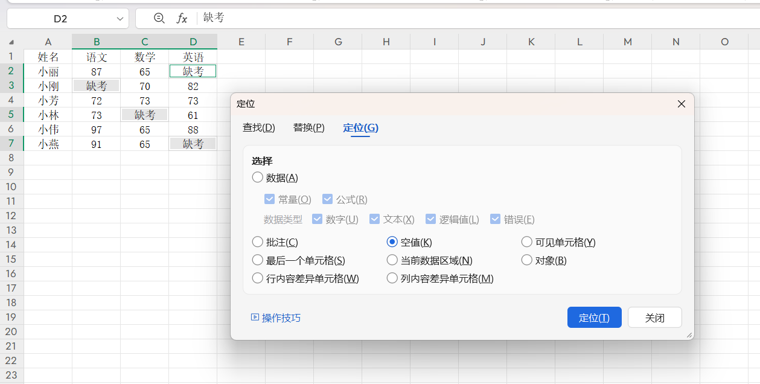Image resolution: width=760 pixels, height=384 pixels.
Task: Select the 数据(A) radio button
Action: (257, 178)
